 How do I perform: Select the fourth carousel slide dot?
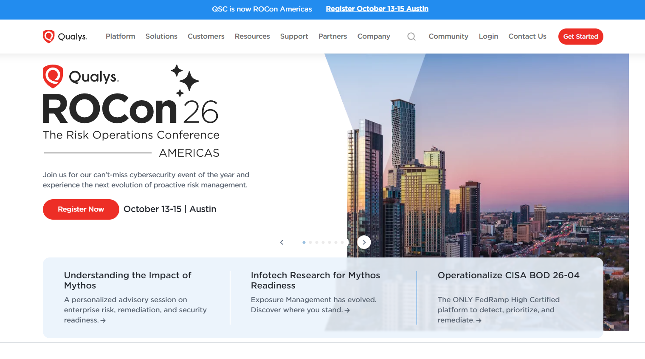pyautogui.click(x=323, y=242)
